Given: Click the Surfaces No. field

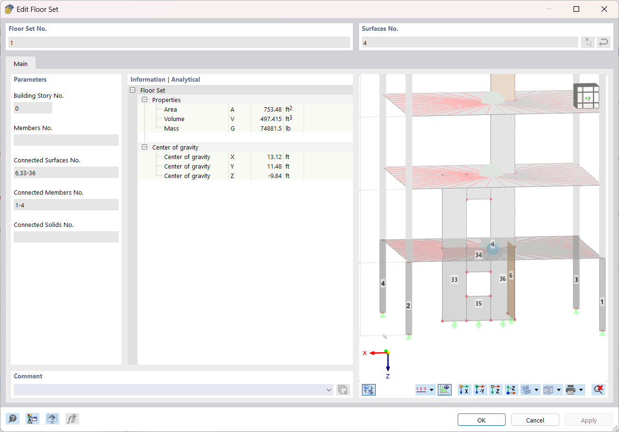Looking at the screenshot, I should (470, 43).
